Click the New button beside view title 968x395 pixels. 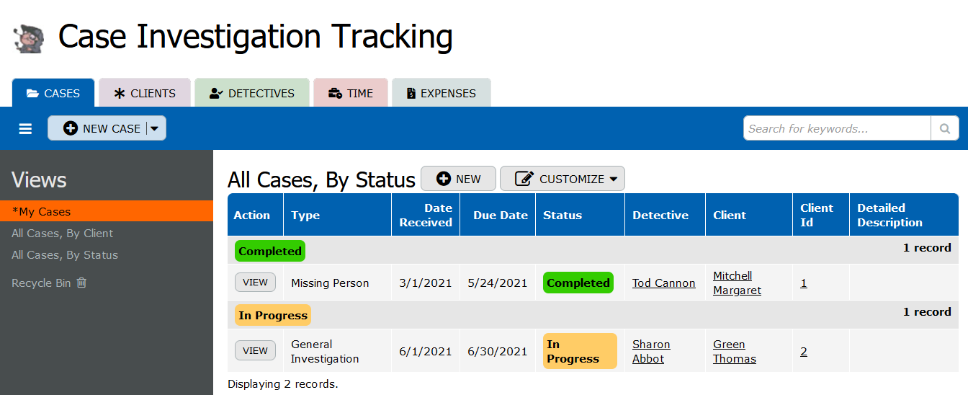point(458,179)
